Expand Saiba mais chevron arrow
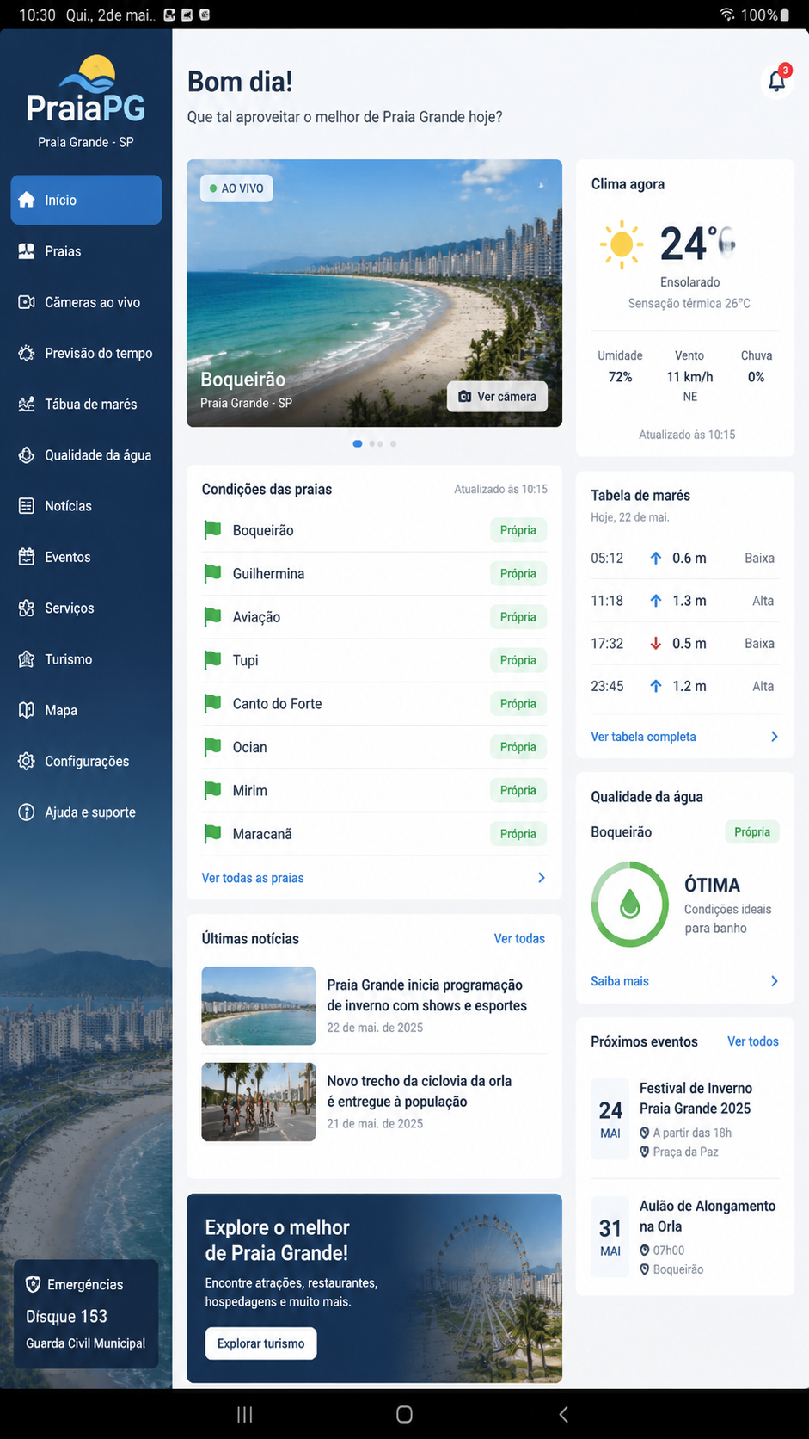809x1439 pixels. pos(775,981)
